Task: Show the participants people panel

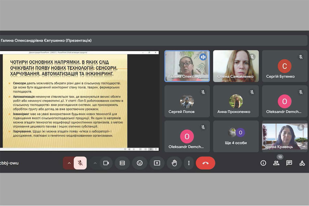Action: pos(276,163)
